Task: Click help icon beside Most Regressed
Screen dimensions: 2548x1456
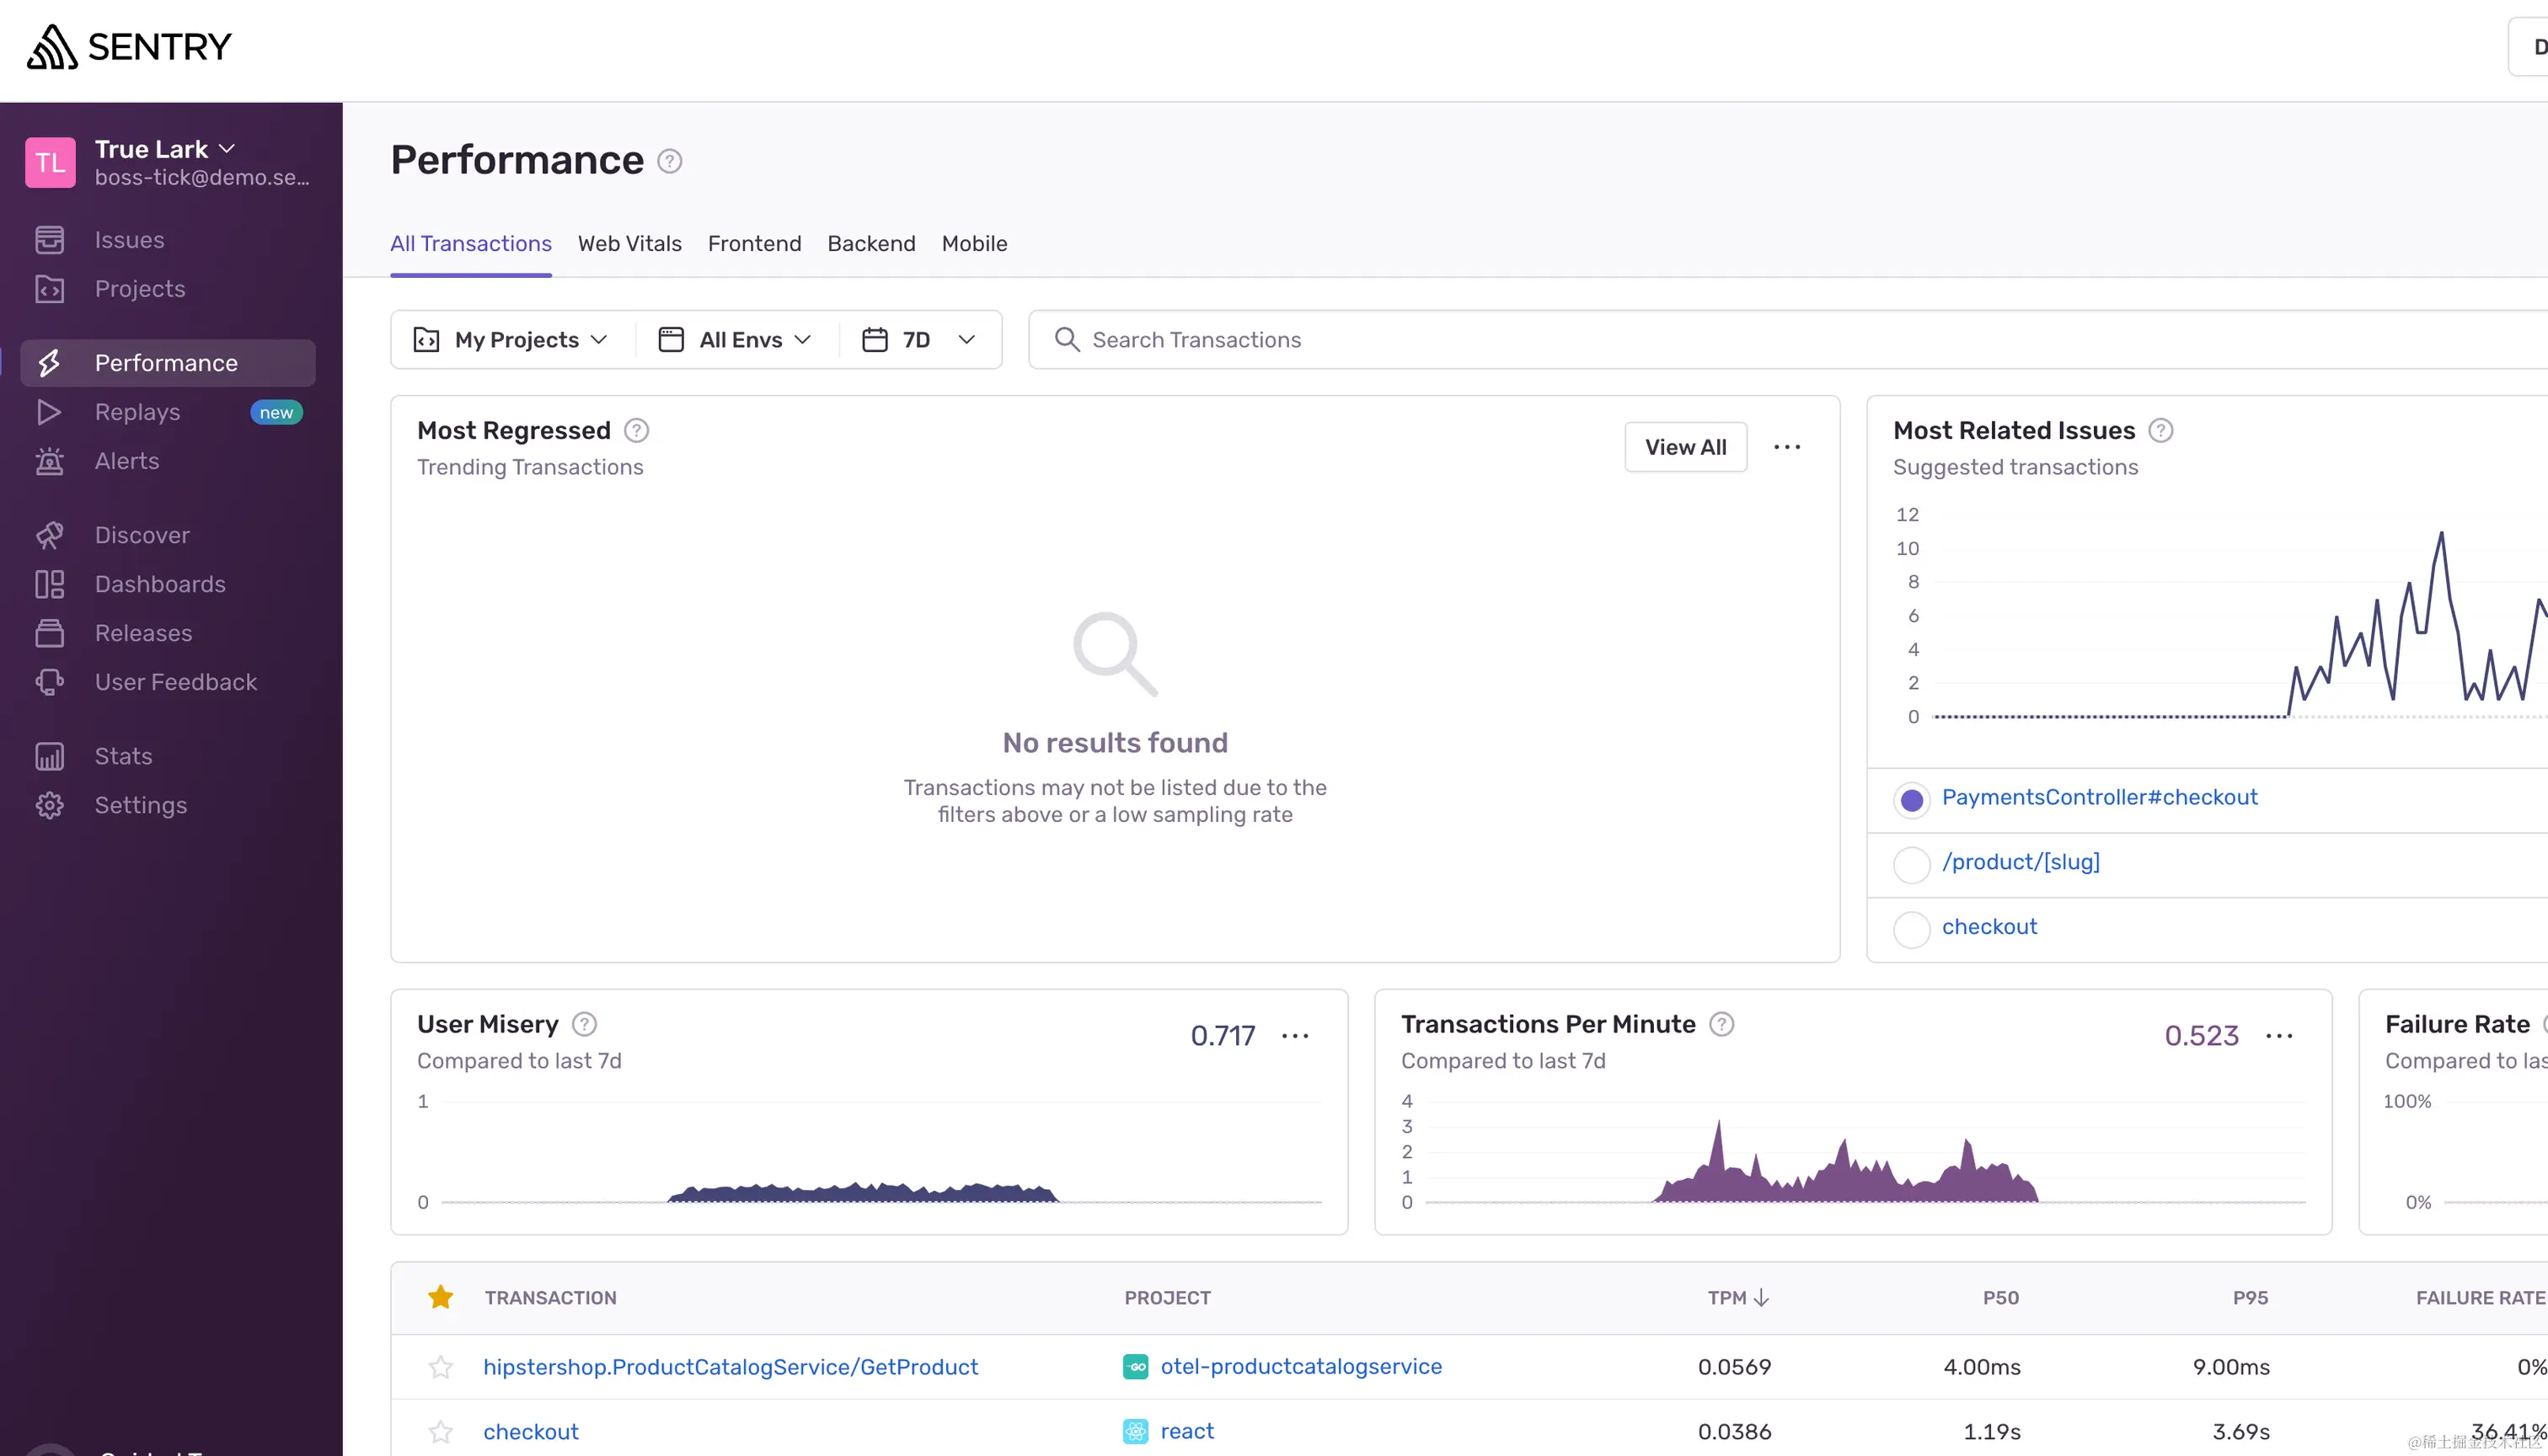Action: tap(636, 430)
